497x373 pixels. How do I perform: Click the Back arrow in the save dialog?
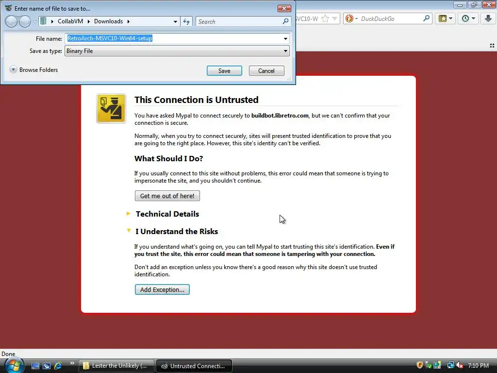(12, 21)
